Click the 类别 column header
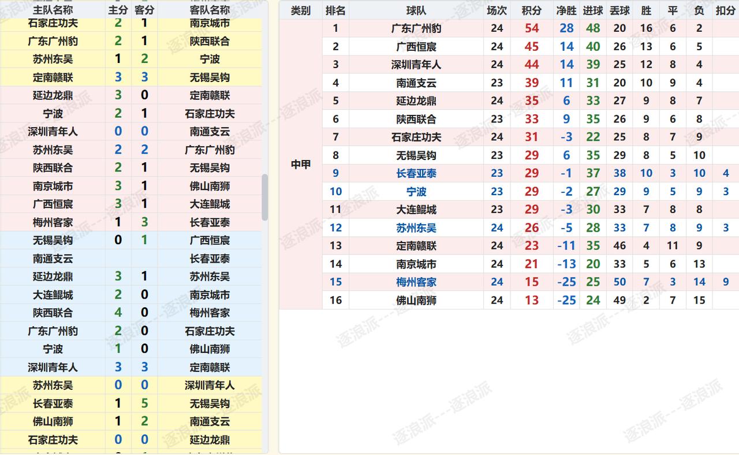Screen dimensions: 739x455 click(300, 10)
